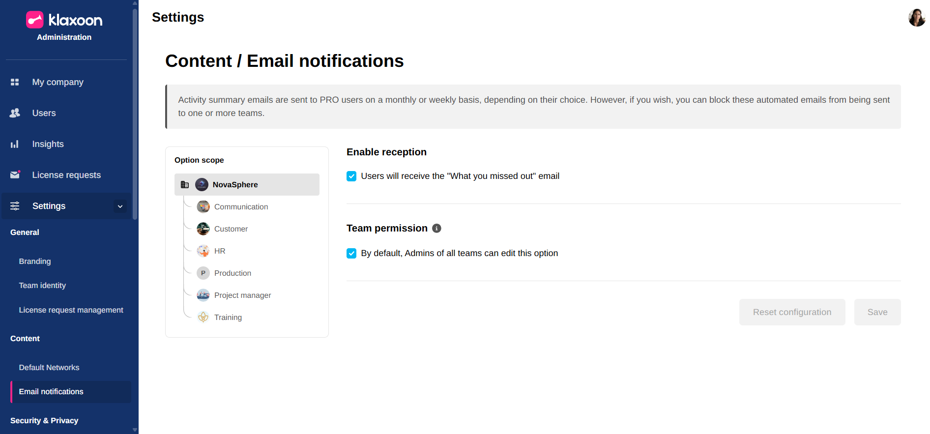Click the sidebar vertical scrollbar

tap(135, 113)
